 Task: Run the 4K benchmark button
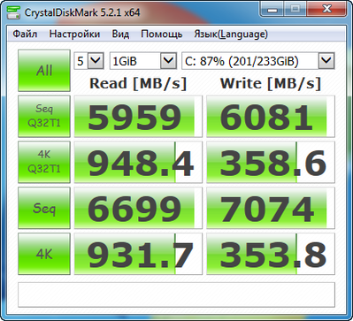pyautogui.click(x=44, y=254)
